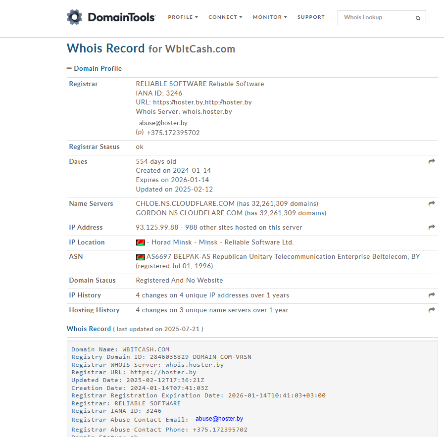Click the Updated Date: 2025-02-12T17:36:21Z line
The height and width of the screenshot is (437, 444).
coord(138,380)
